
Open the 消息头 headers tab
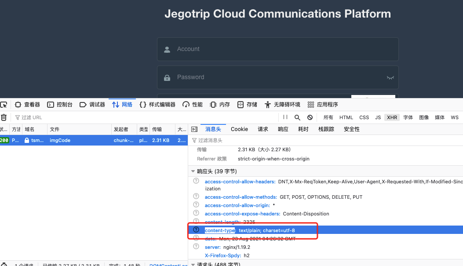click(213, 129)
